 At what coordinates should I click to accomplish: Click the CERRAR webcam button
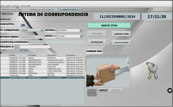[116, 90]
